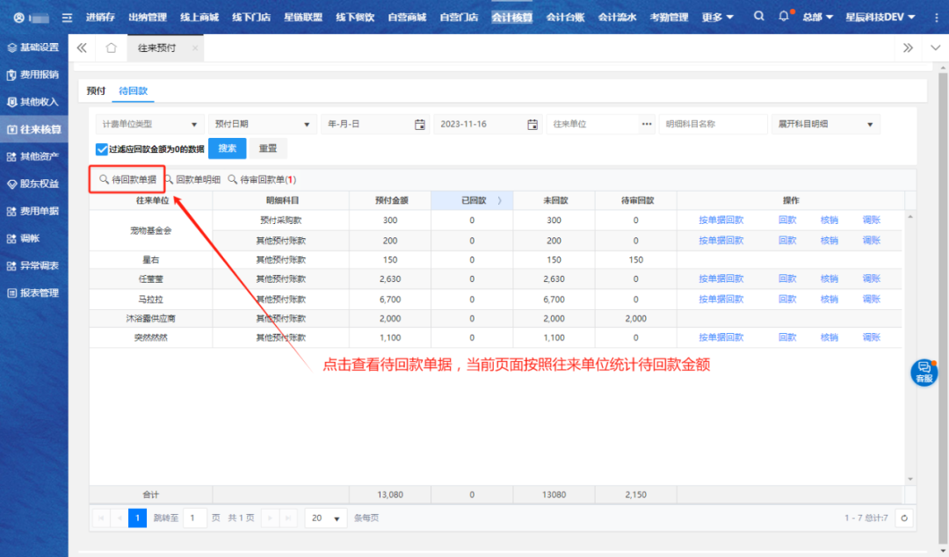
Task: Expand the 展开科目明细 dropdown
Action: click(x=824, y=125)
